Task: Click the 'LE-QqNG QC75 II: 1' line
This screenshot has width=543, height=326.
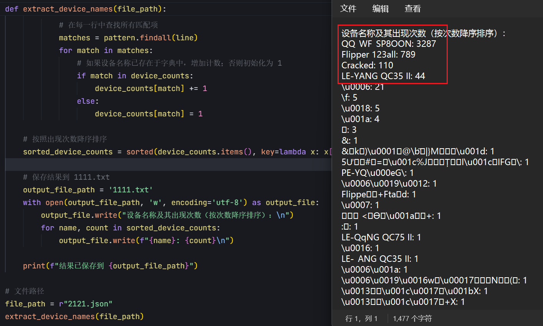Action: point(381,237)
